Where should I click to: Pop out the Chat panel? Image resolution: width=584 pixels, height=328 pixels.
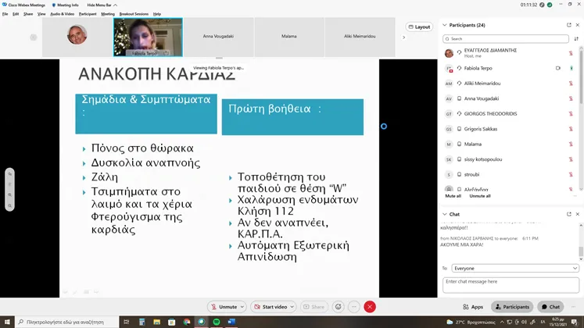568,214
